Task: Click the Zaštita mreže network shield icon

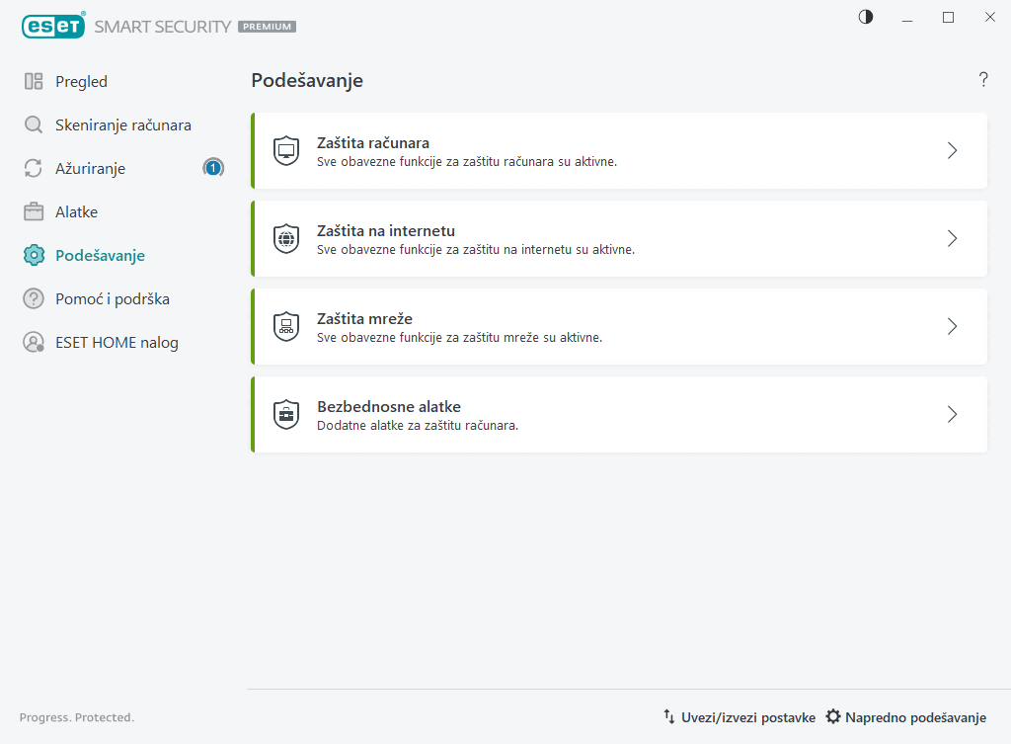Action: coord(286,326)
